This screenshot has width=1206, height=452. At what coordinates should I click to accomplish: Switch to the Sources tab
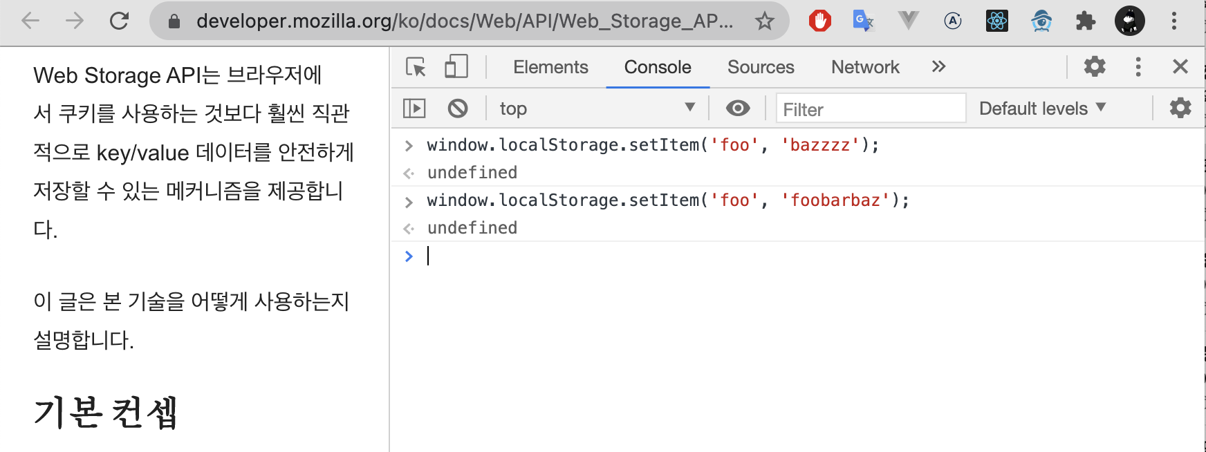point(761,67)
